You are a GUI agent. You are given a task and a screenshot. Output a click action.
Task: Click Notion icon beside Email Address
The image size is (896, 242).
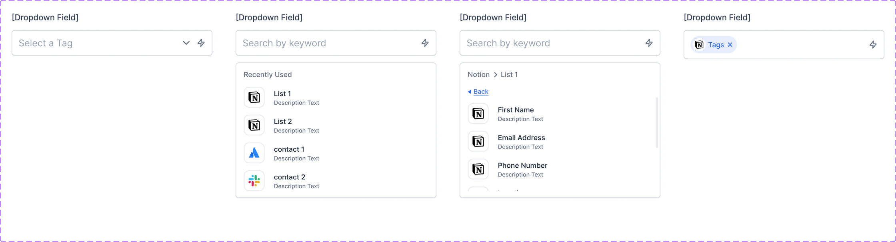pos(478,141)
